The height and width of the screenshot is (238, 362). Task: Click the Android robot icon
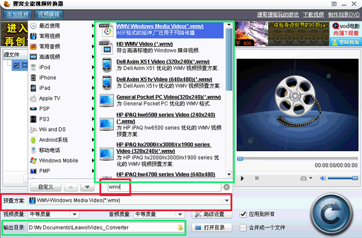click(33, 140)
